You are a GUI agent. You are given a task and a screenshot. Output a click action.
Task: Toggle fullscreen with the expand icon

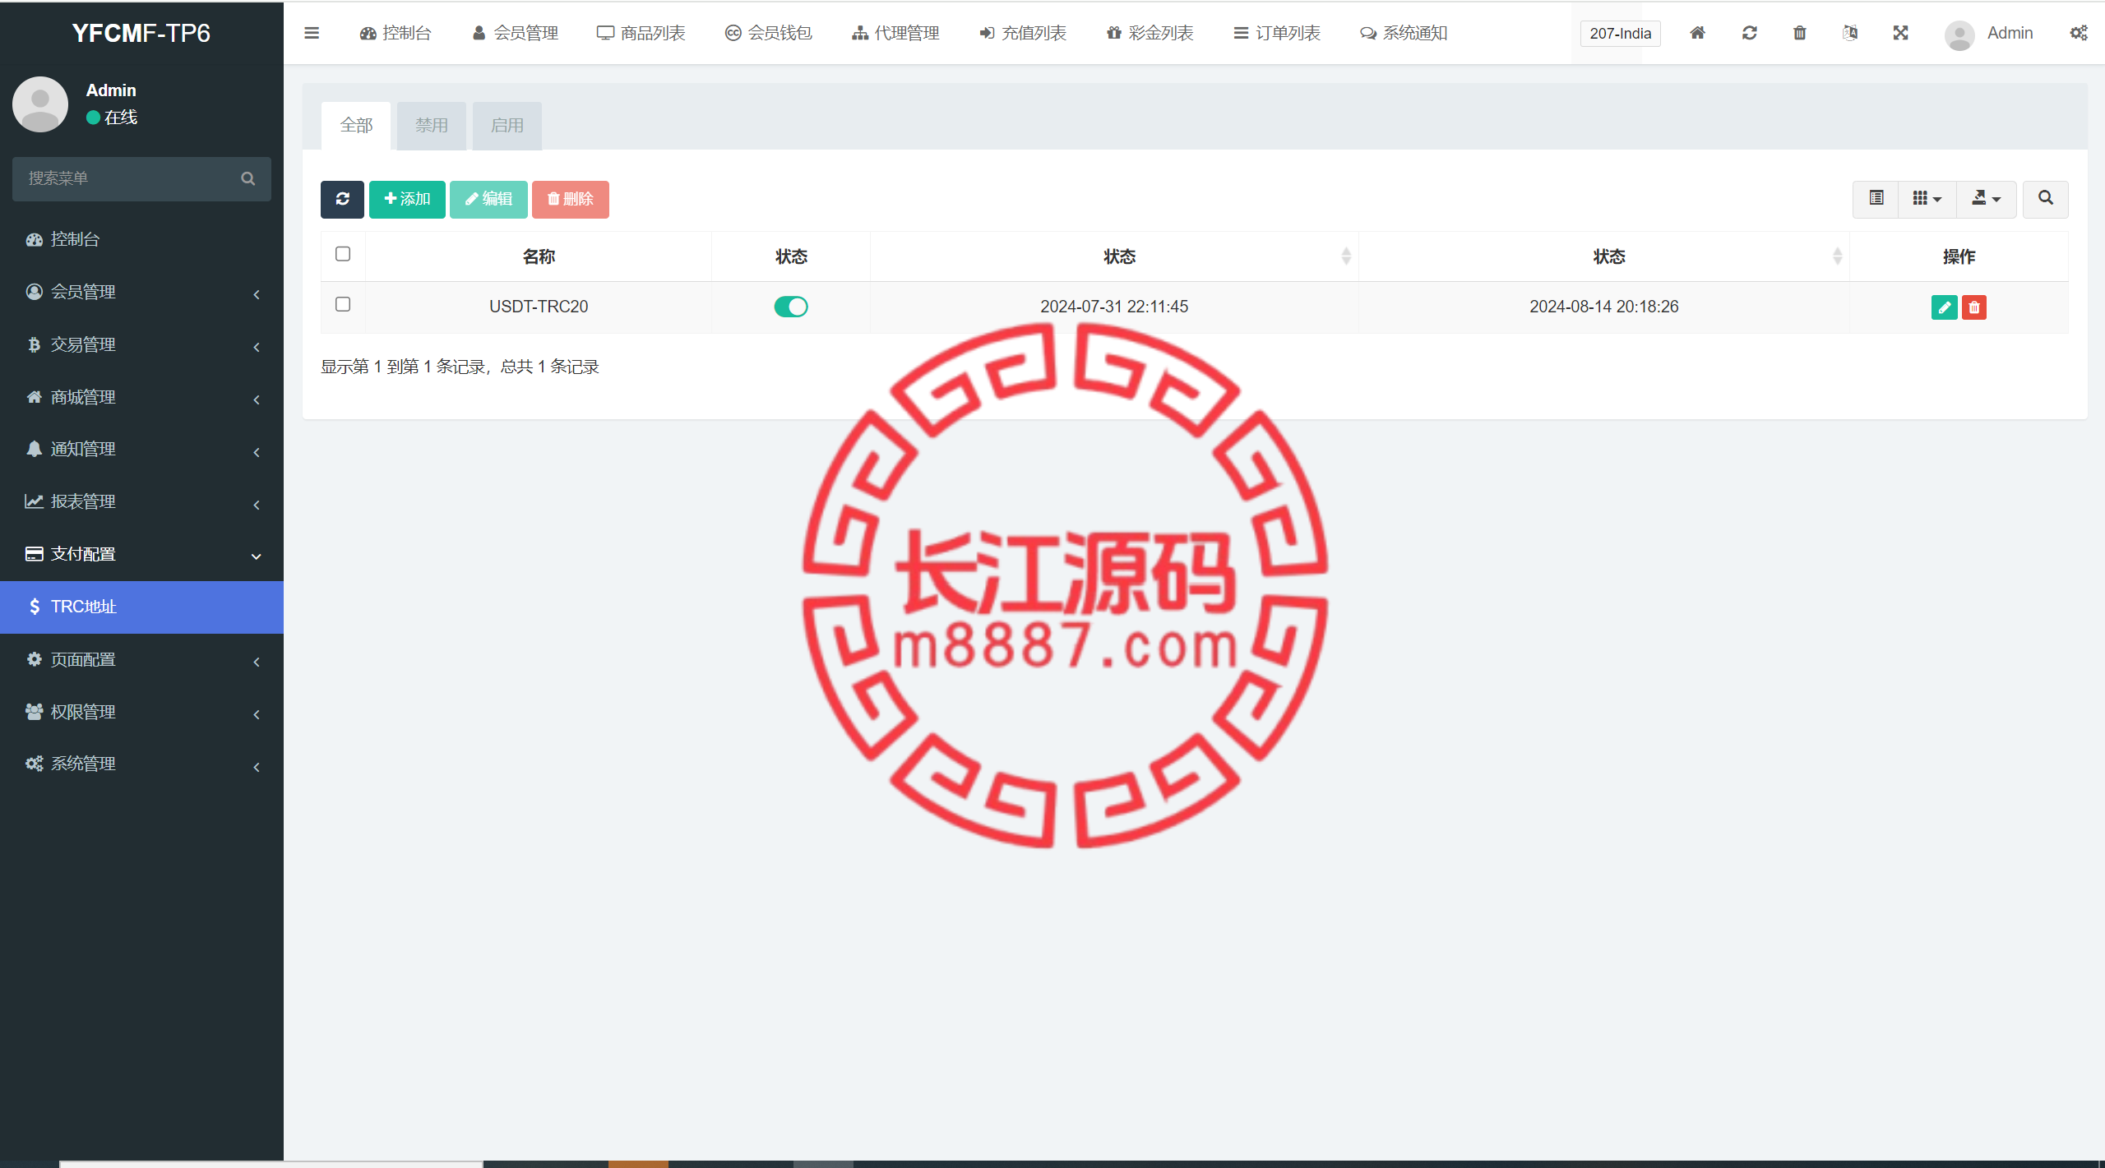1900,33
